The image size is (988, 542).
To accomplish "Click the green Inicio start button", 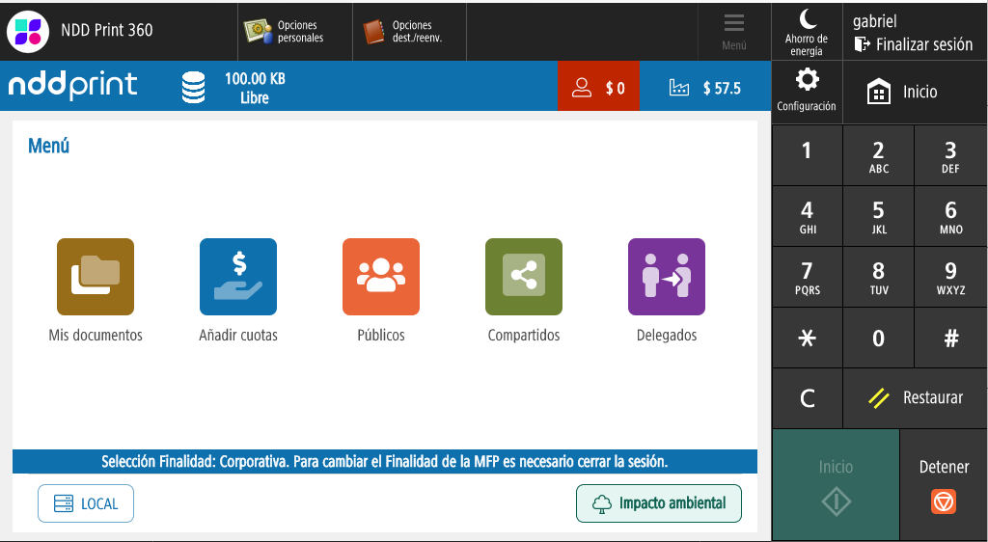I will (836, 485).
